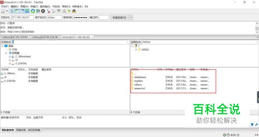Viewport: 259px width, 137px height.
Task: Collapse the remote root / node
Action: click(132, 46)
